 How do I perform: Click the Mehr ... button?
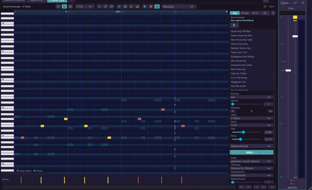point(251,152)
